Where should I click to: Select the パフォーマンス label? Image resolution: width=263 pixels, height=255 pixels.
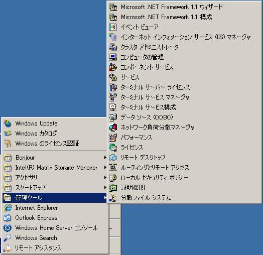[x=137, y=138]
